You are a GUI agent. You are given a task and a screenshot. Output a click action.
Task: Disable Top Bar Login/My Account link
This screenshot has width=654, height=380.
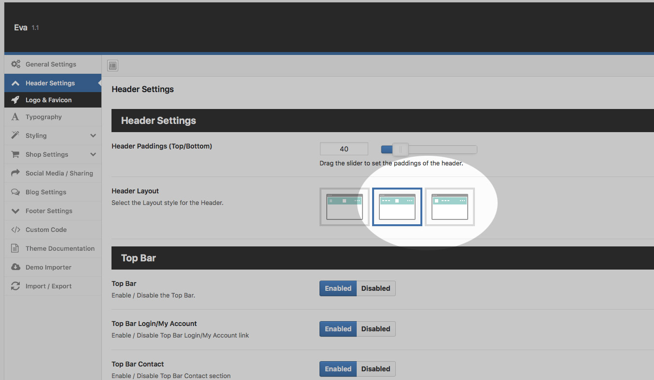tap(376, 329)
